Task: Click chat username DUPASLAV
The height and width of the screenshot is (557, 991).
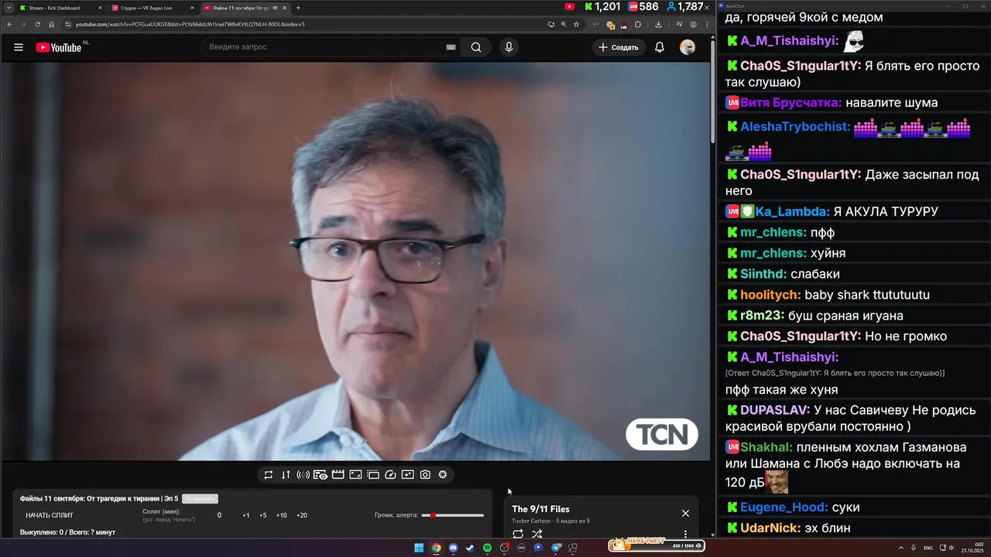Action: (x=775, y=410)
